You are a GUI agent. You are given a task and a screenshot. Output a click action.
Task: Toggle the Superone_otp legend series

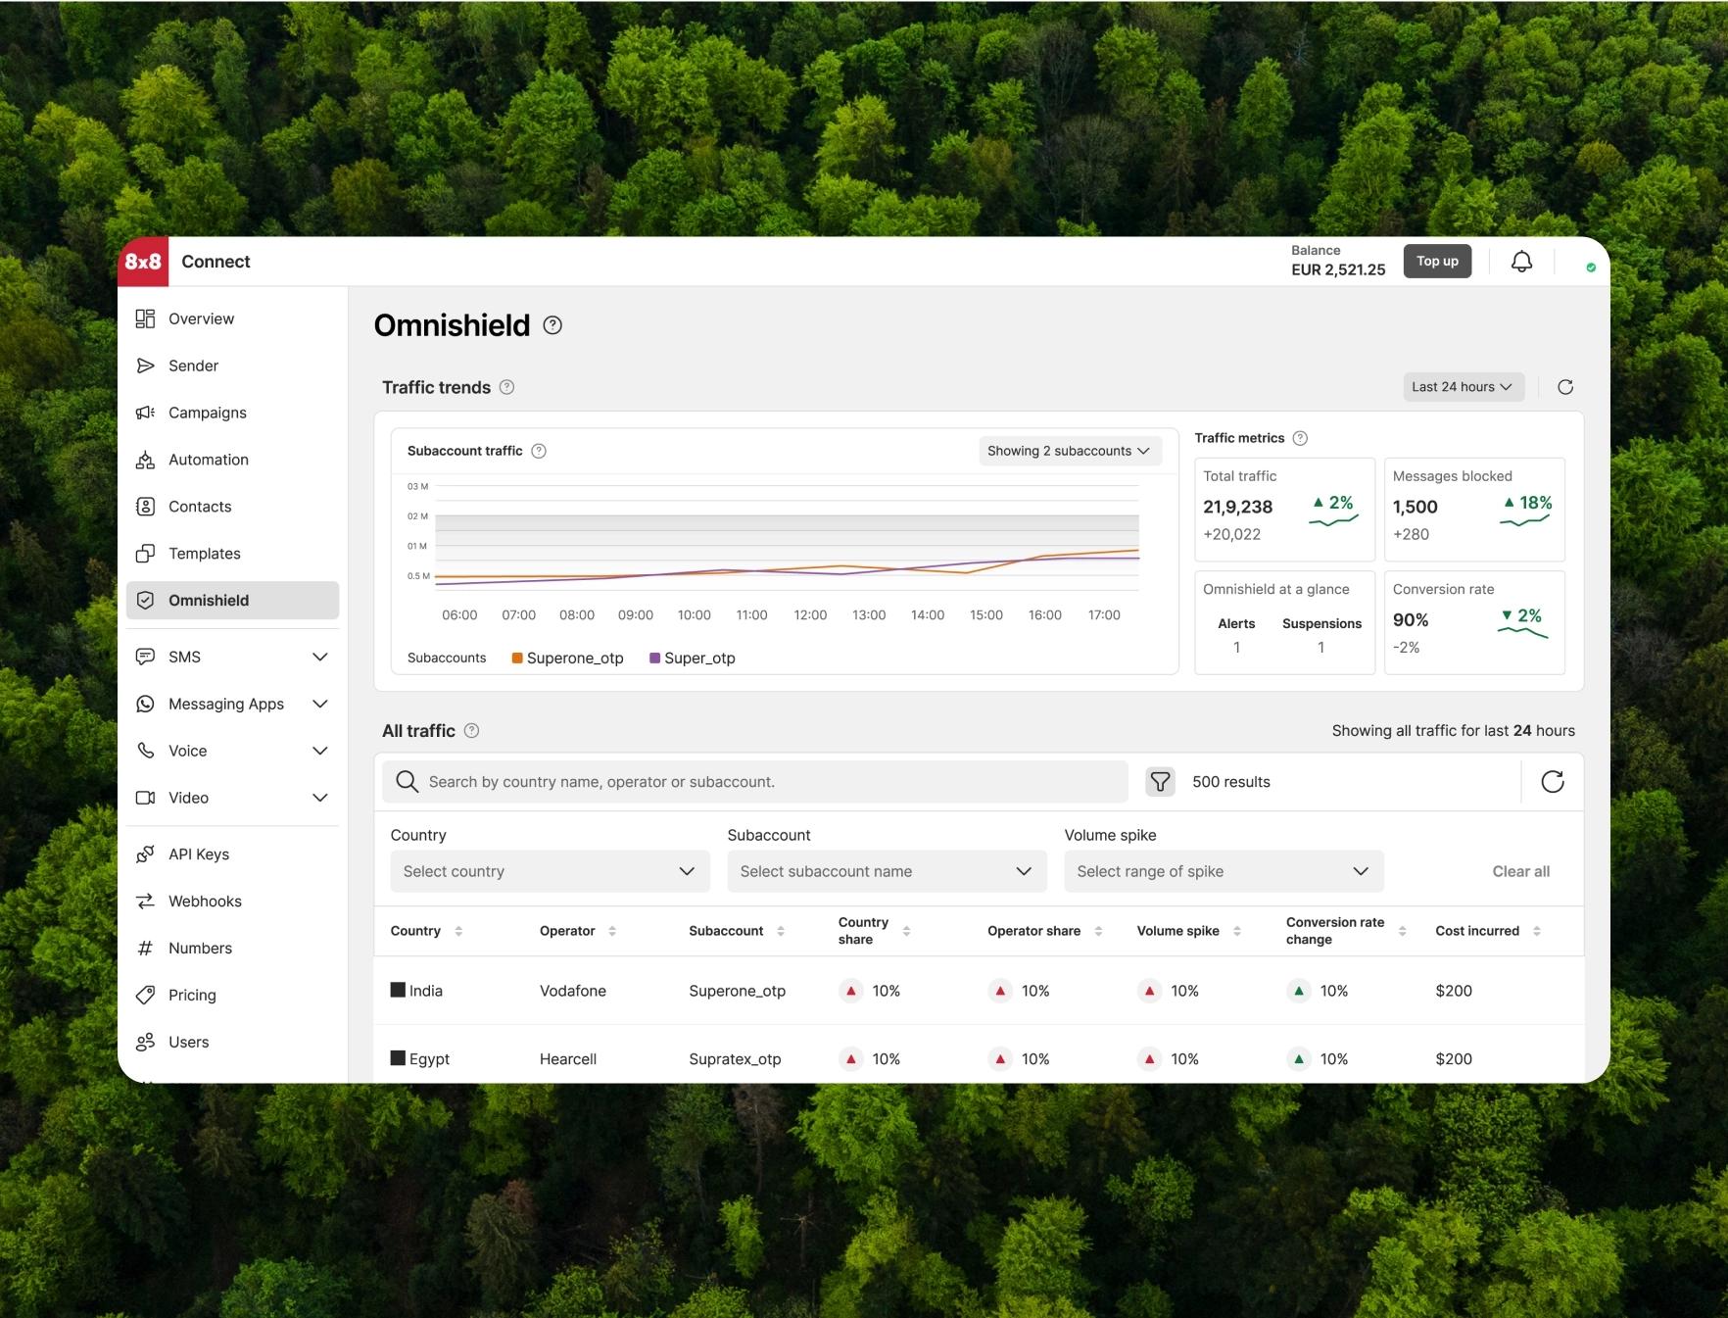[567, 659]
